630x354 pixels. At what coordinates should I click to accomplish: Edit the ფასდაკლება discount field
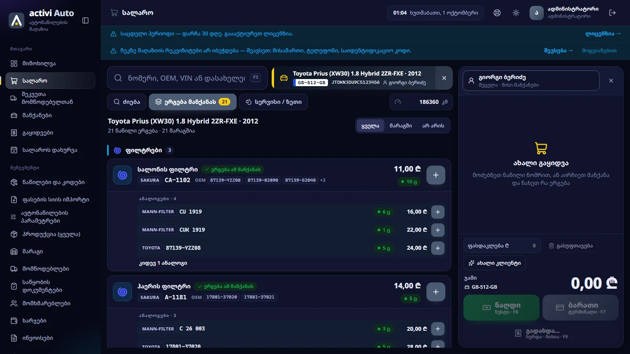pos(502,246)
